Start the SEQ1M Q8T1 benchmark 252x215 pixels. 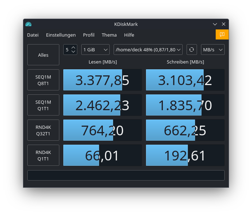[43, 80]
